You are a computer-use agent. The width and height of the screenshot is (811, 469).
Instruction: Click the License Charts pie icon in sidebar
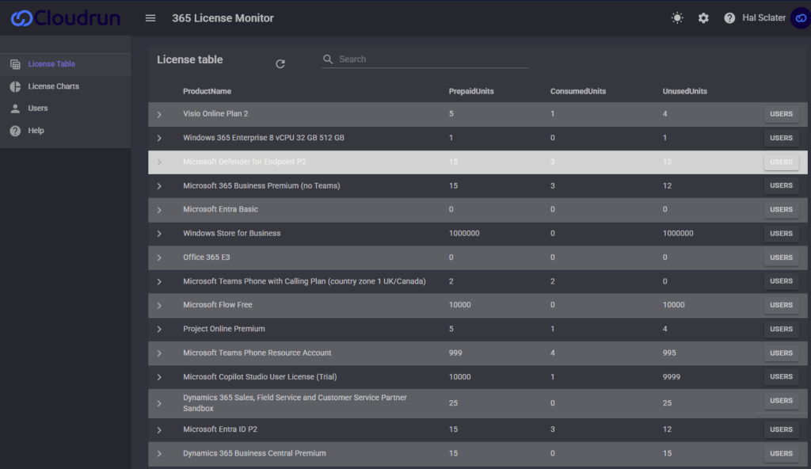click(x=15, y=86)
